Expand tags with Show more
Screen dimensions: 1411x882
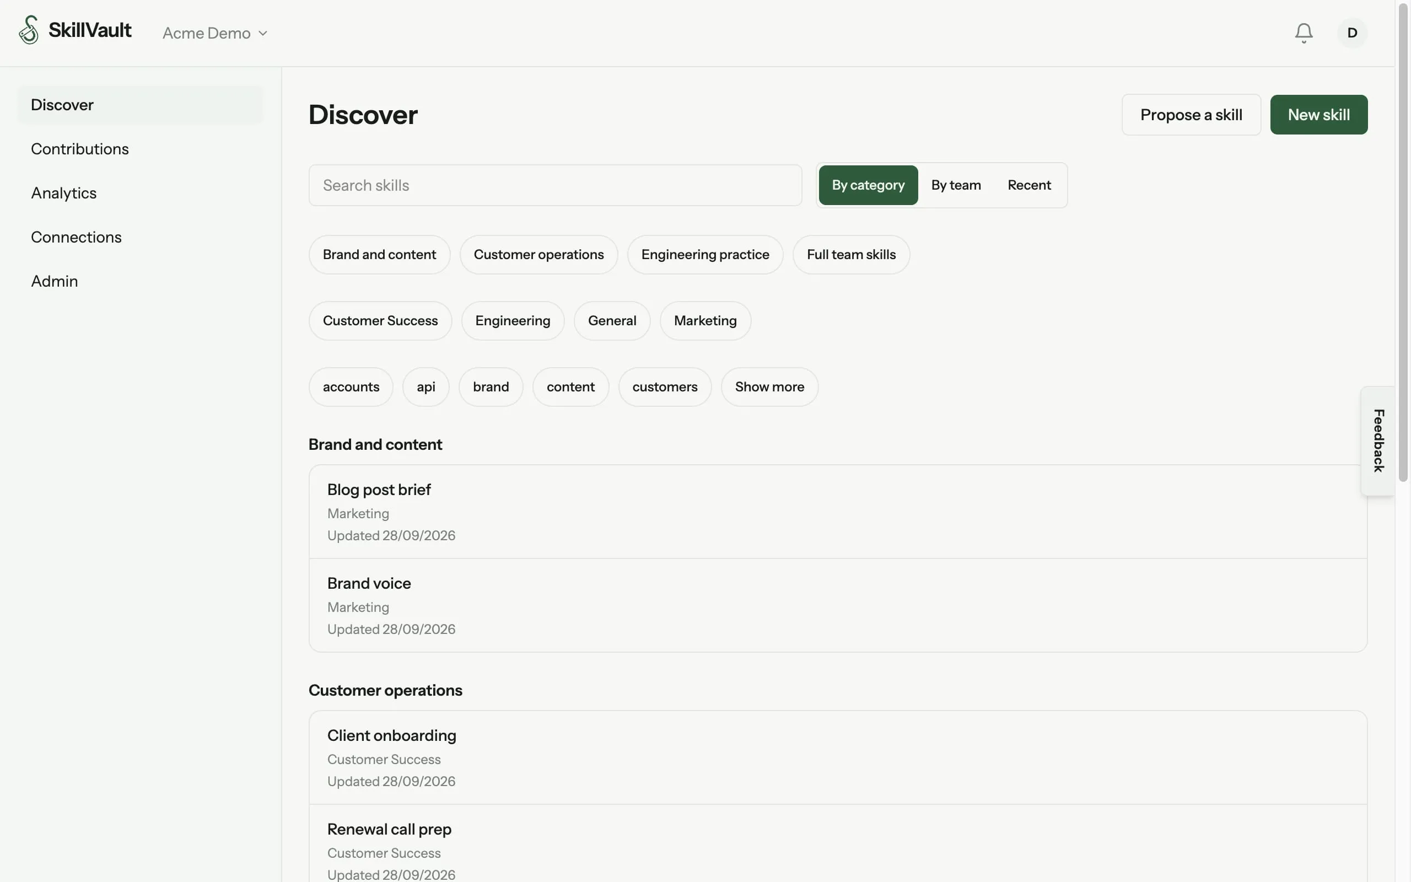(769, 387)
